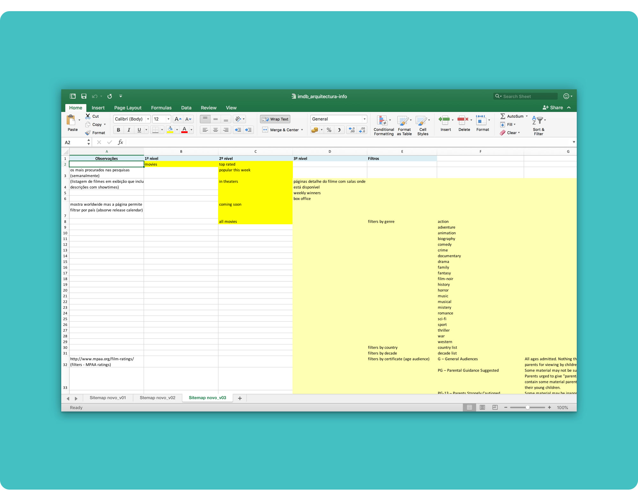This screenshot has width=638, height=496.
Task: Toggle Italic formatting
Action: 129,130
